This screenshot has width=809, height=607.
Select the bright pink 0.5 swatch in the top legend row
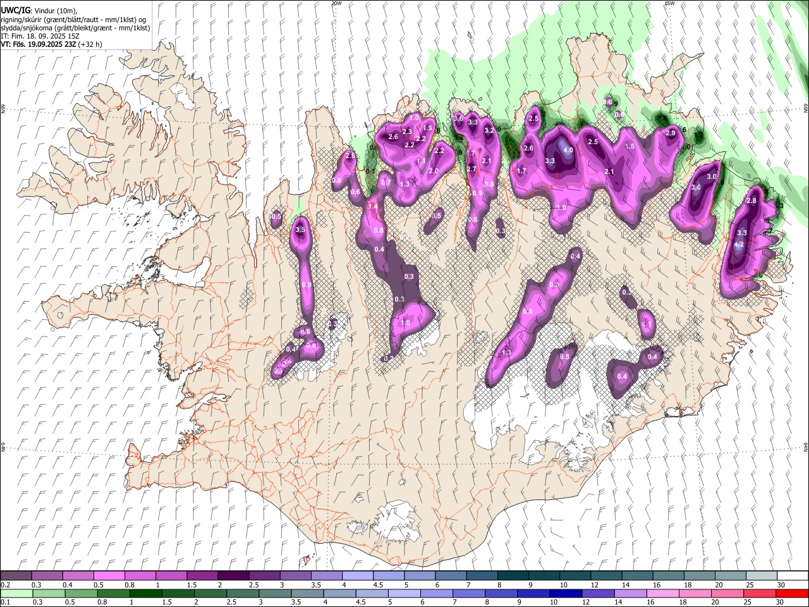click(109, 576)
